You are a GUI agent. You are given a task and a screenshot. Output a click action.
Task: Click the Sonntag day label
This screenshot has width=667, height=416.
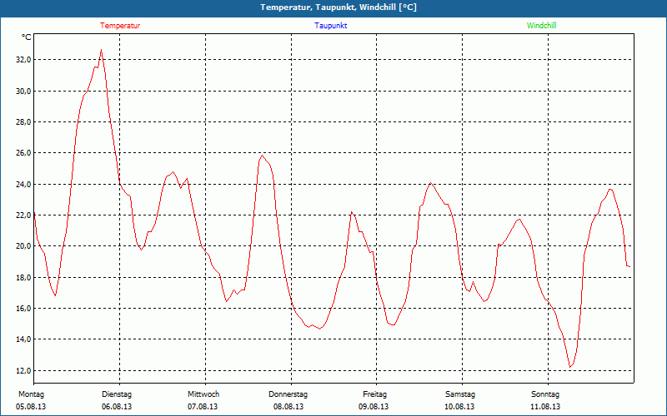coord(545,394)
